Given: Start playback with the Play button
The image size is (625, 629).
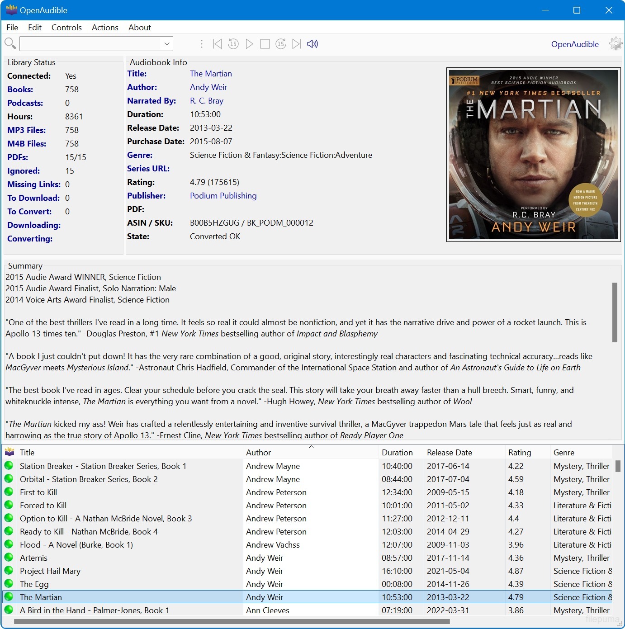Looking at the screenshot, I should pyautogui.click(x=249, y=44).
